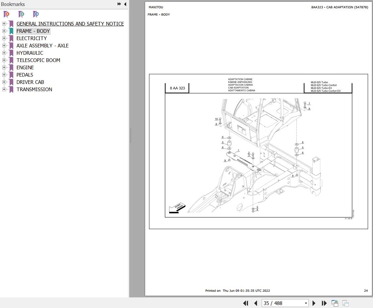Click the bookmark properties arrow icon
The image size is (373, 308).
coord(36,14)
